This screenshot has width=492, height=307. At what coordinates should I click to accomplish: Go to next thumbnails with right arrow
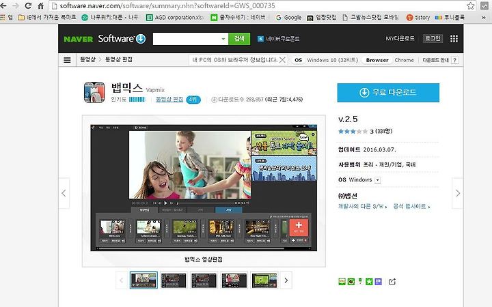(286, 280)
